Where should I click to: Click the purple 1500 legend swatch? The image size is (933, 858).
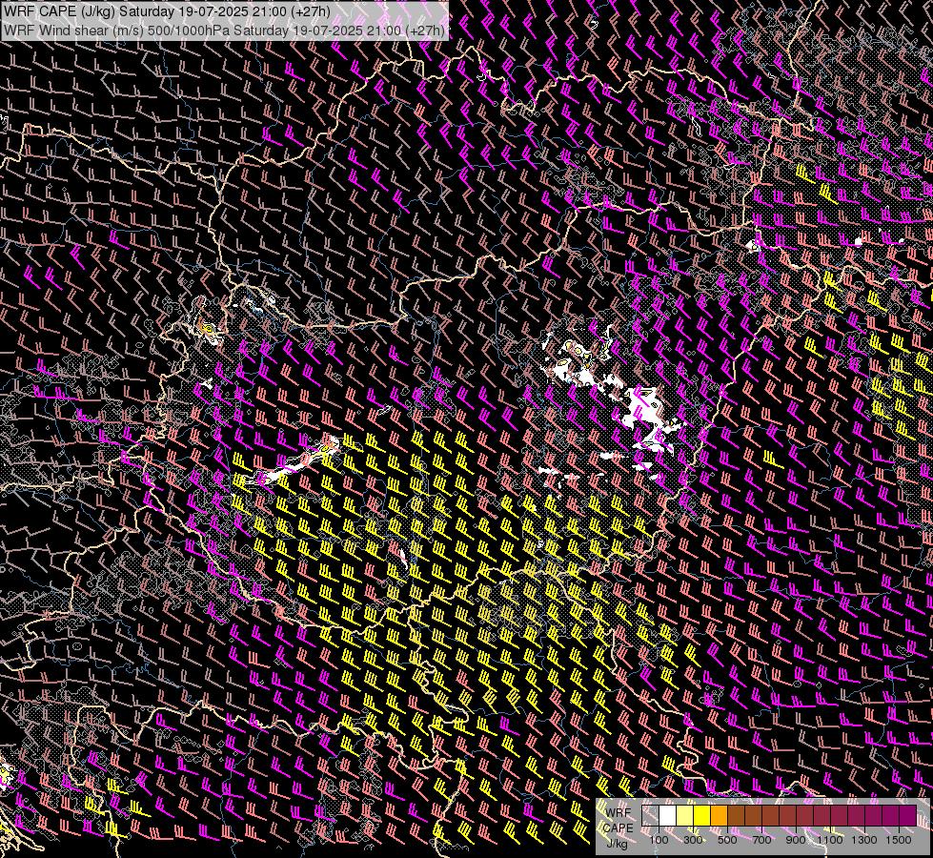point(907,816)
